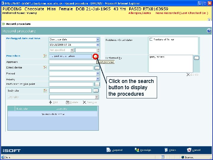Click the Cancel button
Screen dimensions: 213x160
[x=193, y=150]
